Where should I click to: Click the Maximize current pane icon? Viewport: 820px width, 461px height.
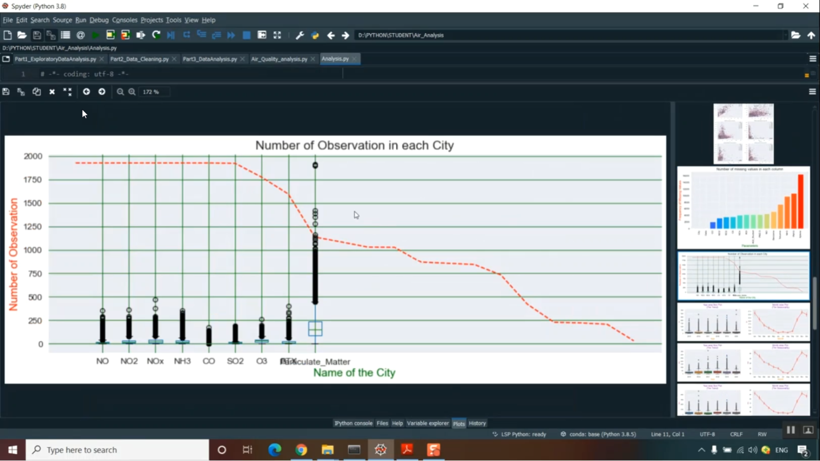pos(277,35)
